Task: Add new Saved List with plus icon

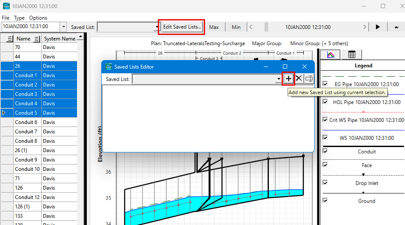Action: (288, 79)
